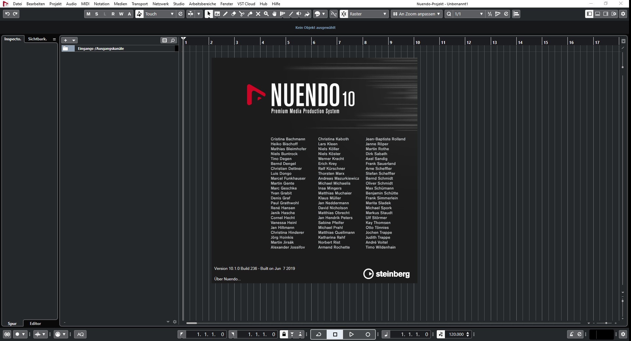Screen dimensions: 631x341
Task: Open transport bar settings gear icon
Action: click(x=623, y=334)
